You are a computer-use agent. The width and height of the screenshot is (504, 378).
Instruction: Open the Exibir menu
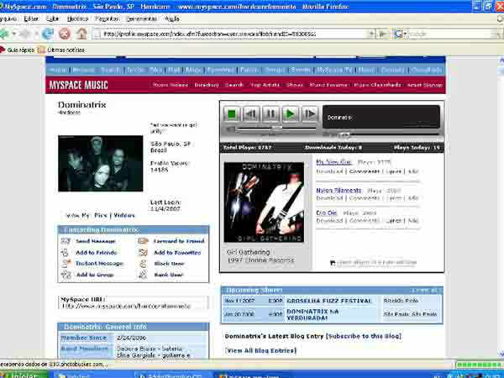[53, 18]
